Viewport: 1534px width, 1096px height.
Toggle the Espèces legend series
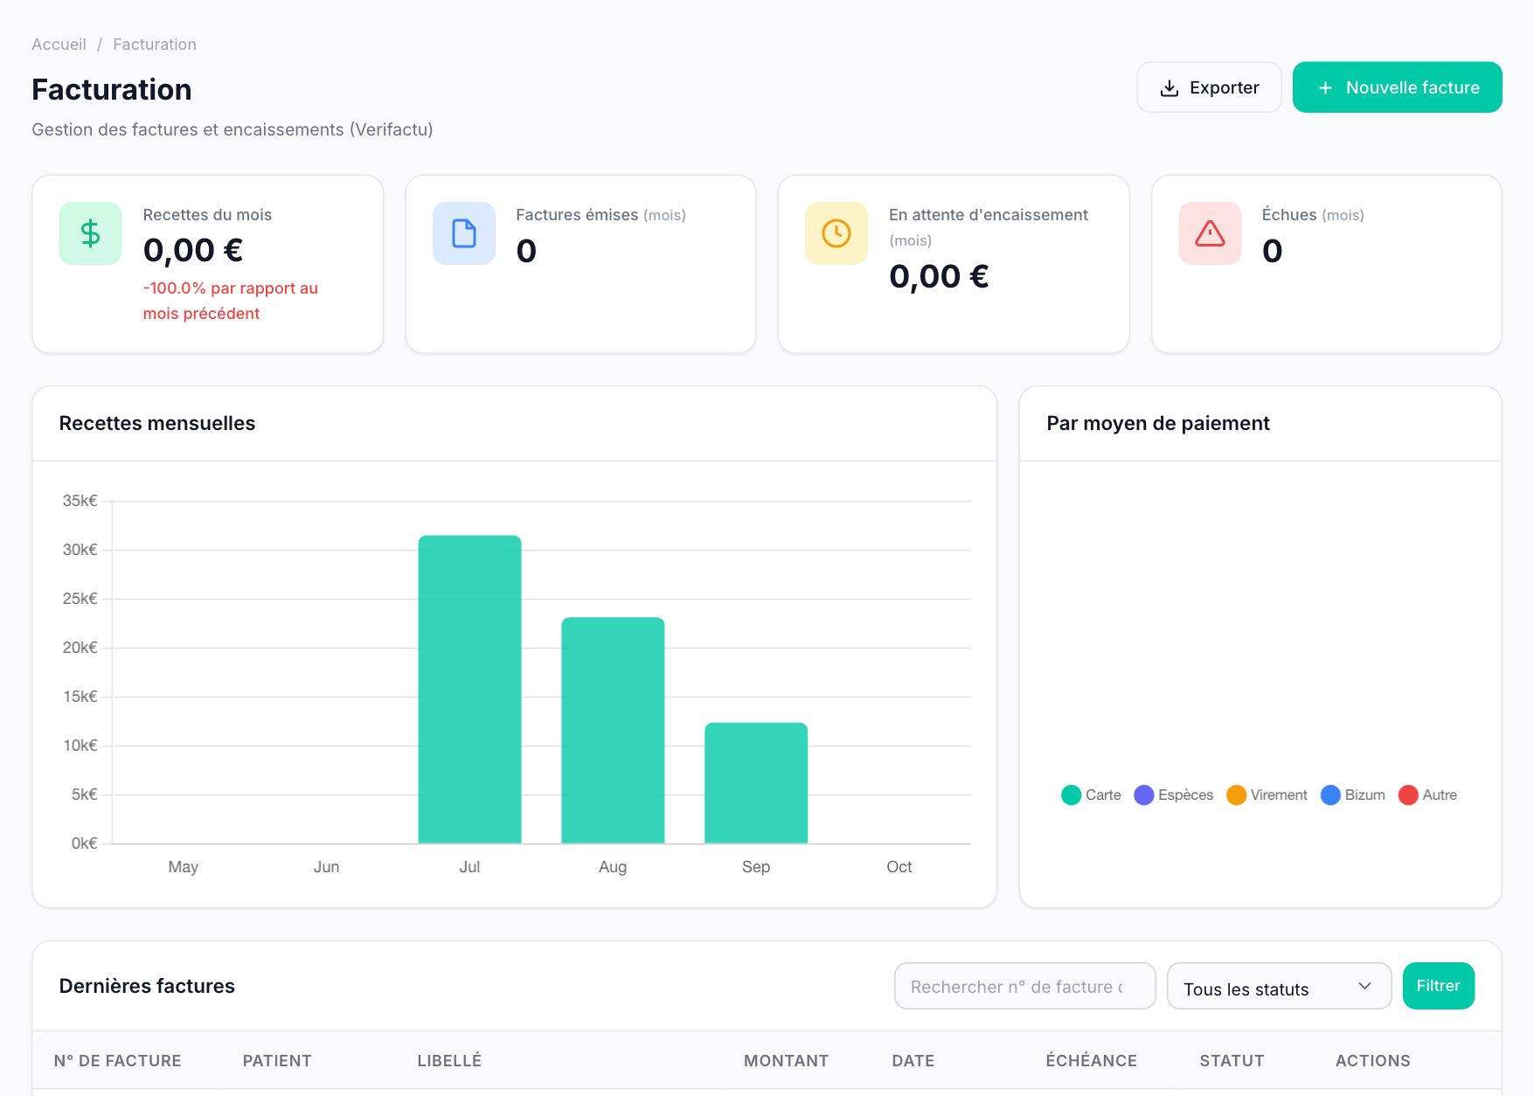point(1174,795)
